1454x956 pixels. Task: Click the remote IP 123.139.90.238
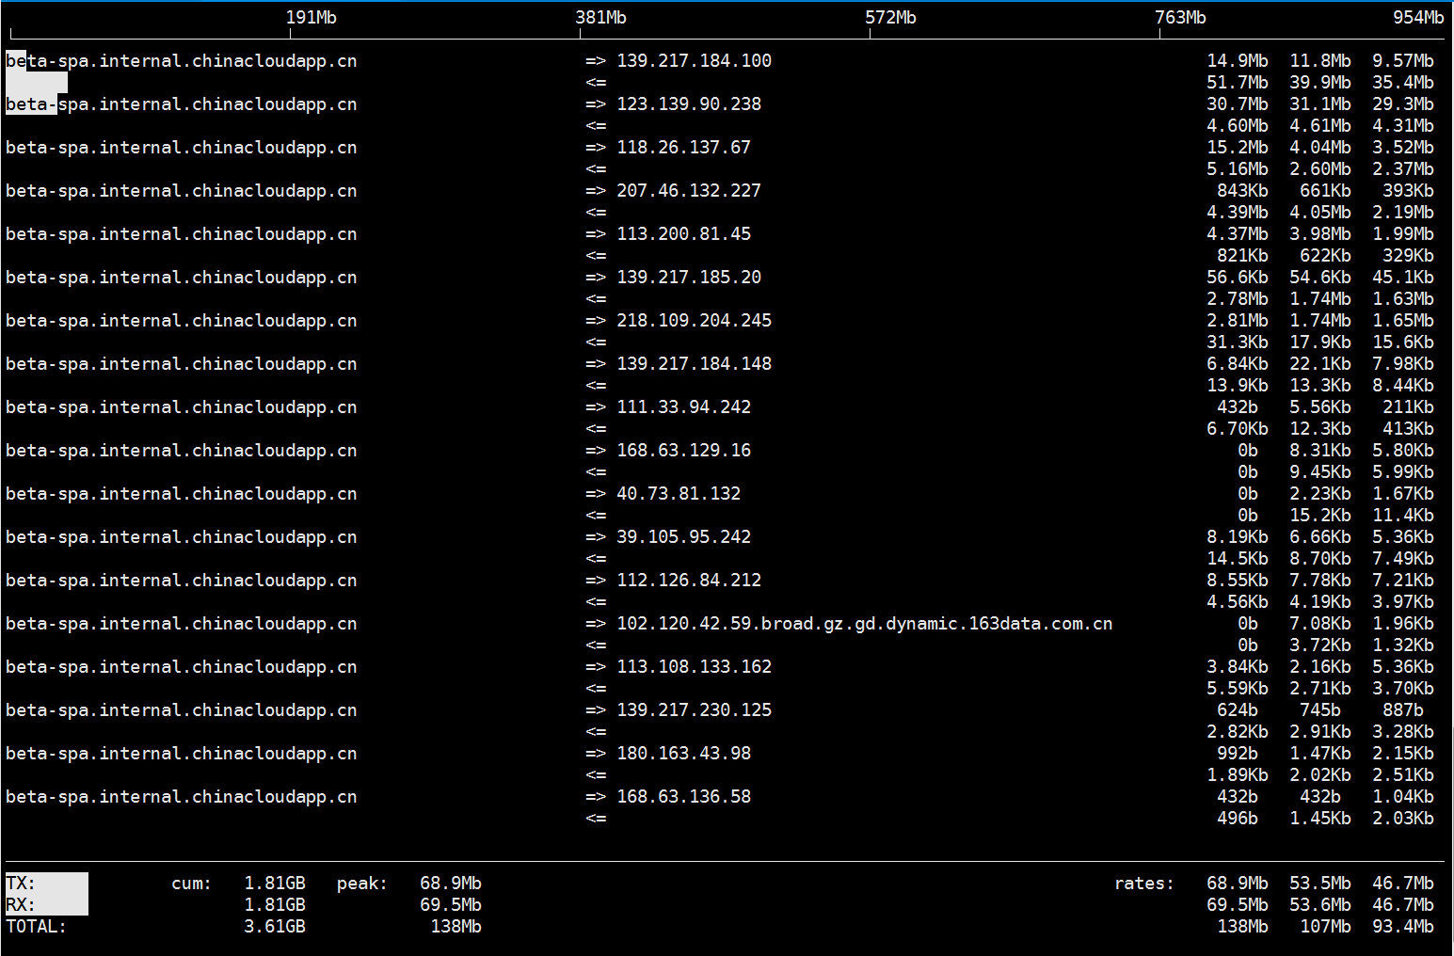(688, 104)
